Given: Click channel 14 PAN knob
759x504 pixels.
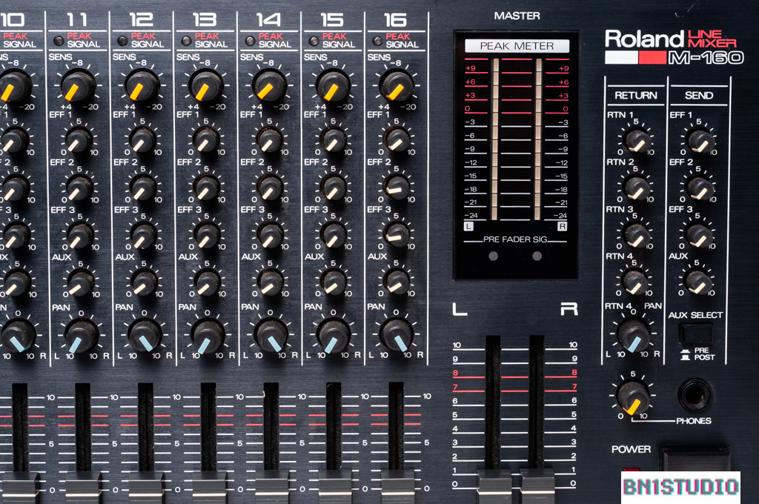Looking at the screenshot, I should point(271,335).
